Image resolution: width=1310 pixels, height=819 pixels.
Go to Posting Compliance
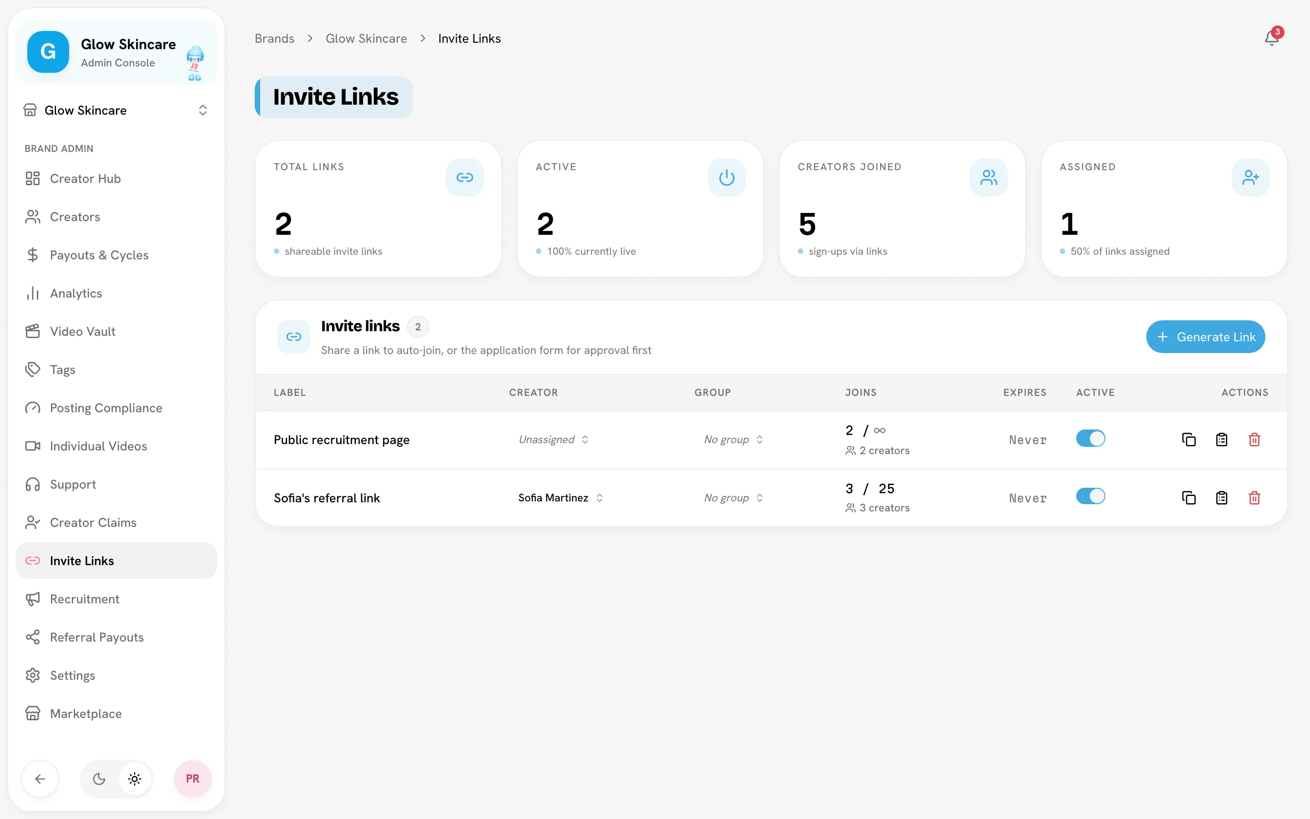116,408
